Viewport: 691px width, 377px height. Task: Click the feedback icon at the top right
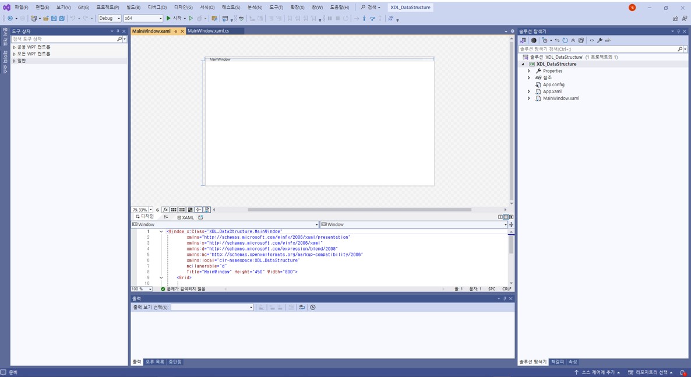[x=685, y=19]
